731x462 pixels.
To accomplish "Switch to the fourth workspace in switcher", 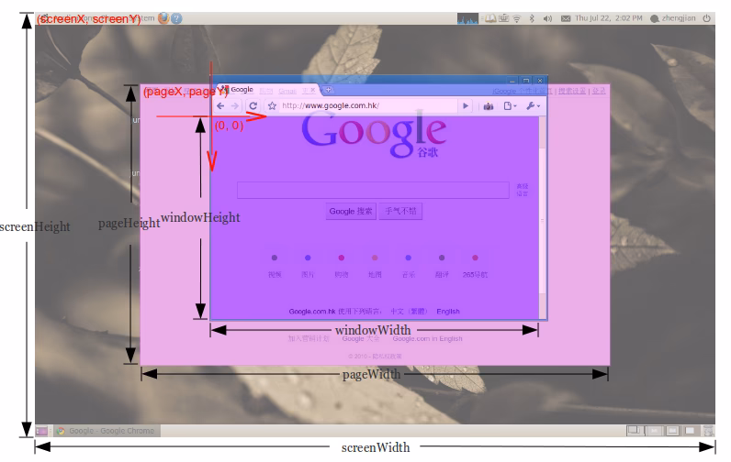I will click(x=691, y=431).
